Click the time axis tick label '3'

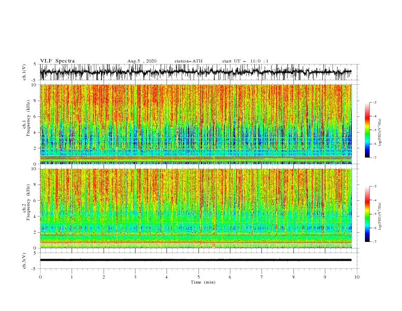pyautogui.click(x=135, y=277)
